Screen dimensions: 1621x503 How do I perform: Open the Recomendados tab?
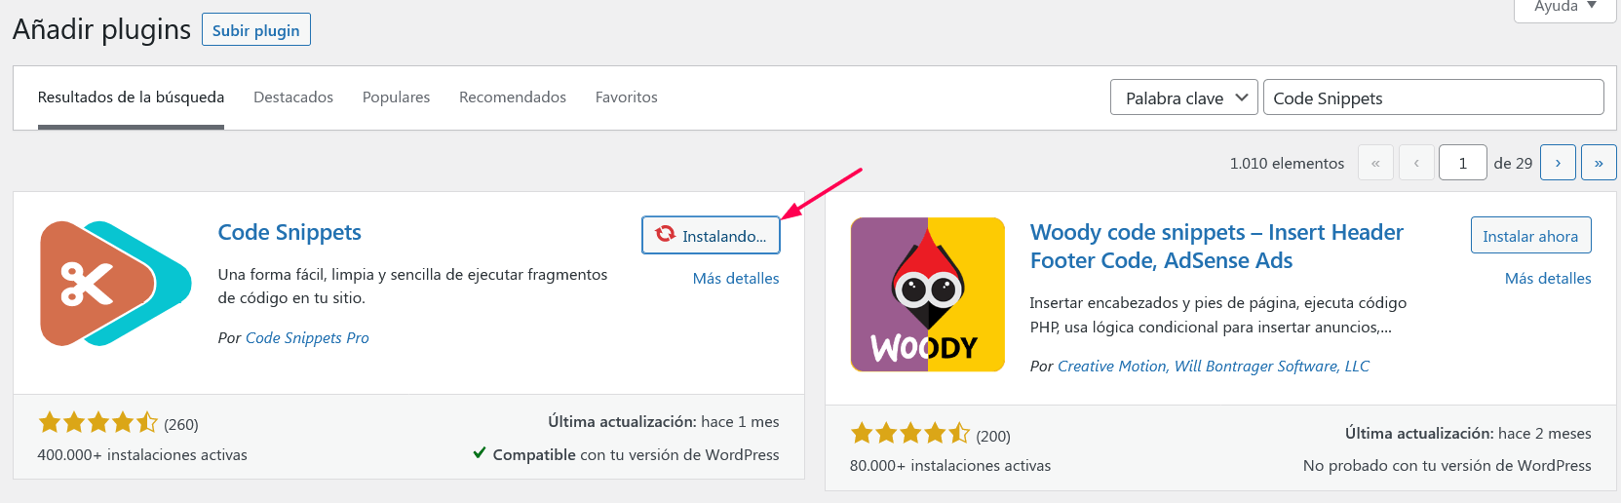513,97
